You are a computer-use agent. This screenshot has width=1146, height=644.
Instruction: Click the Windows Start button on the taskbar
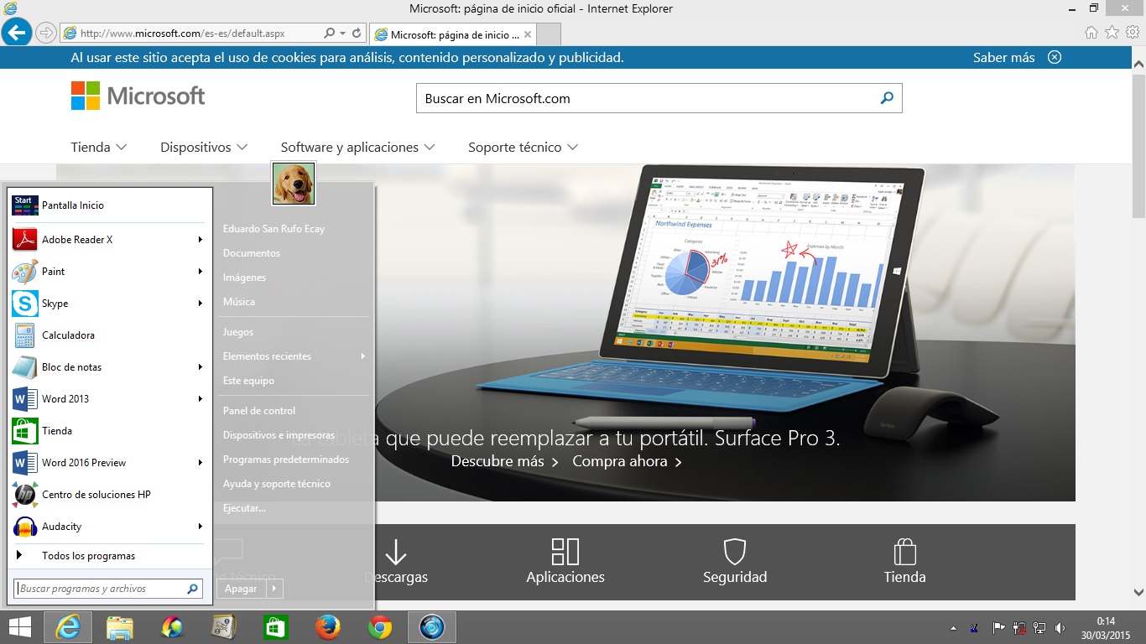(x=19, y=627)
